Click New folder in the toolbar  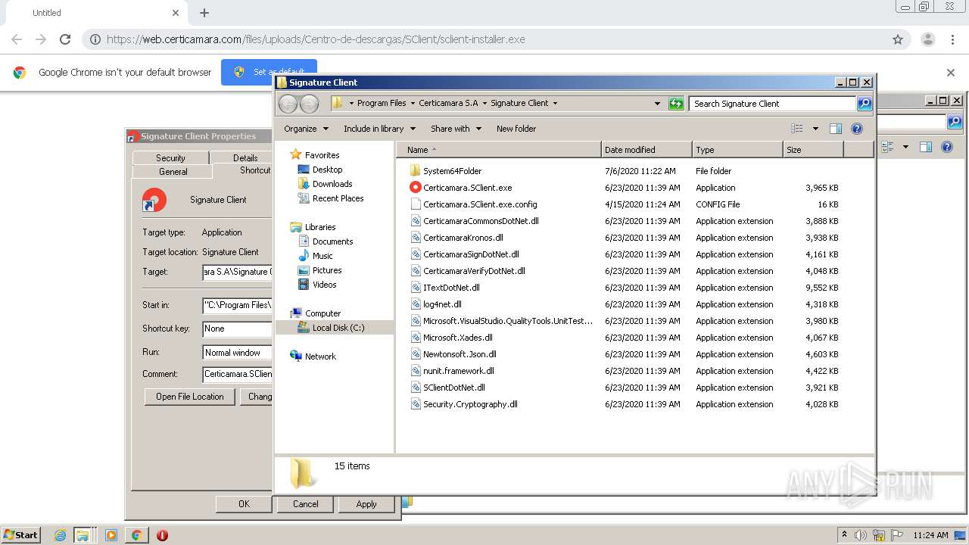(516, 129)
